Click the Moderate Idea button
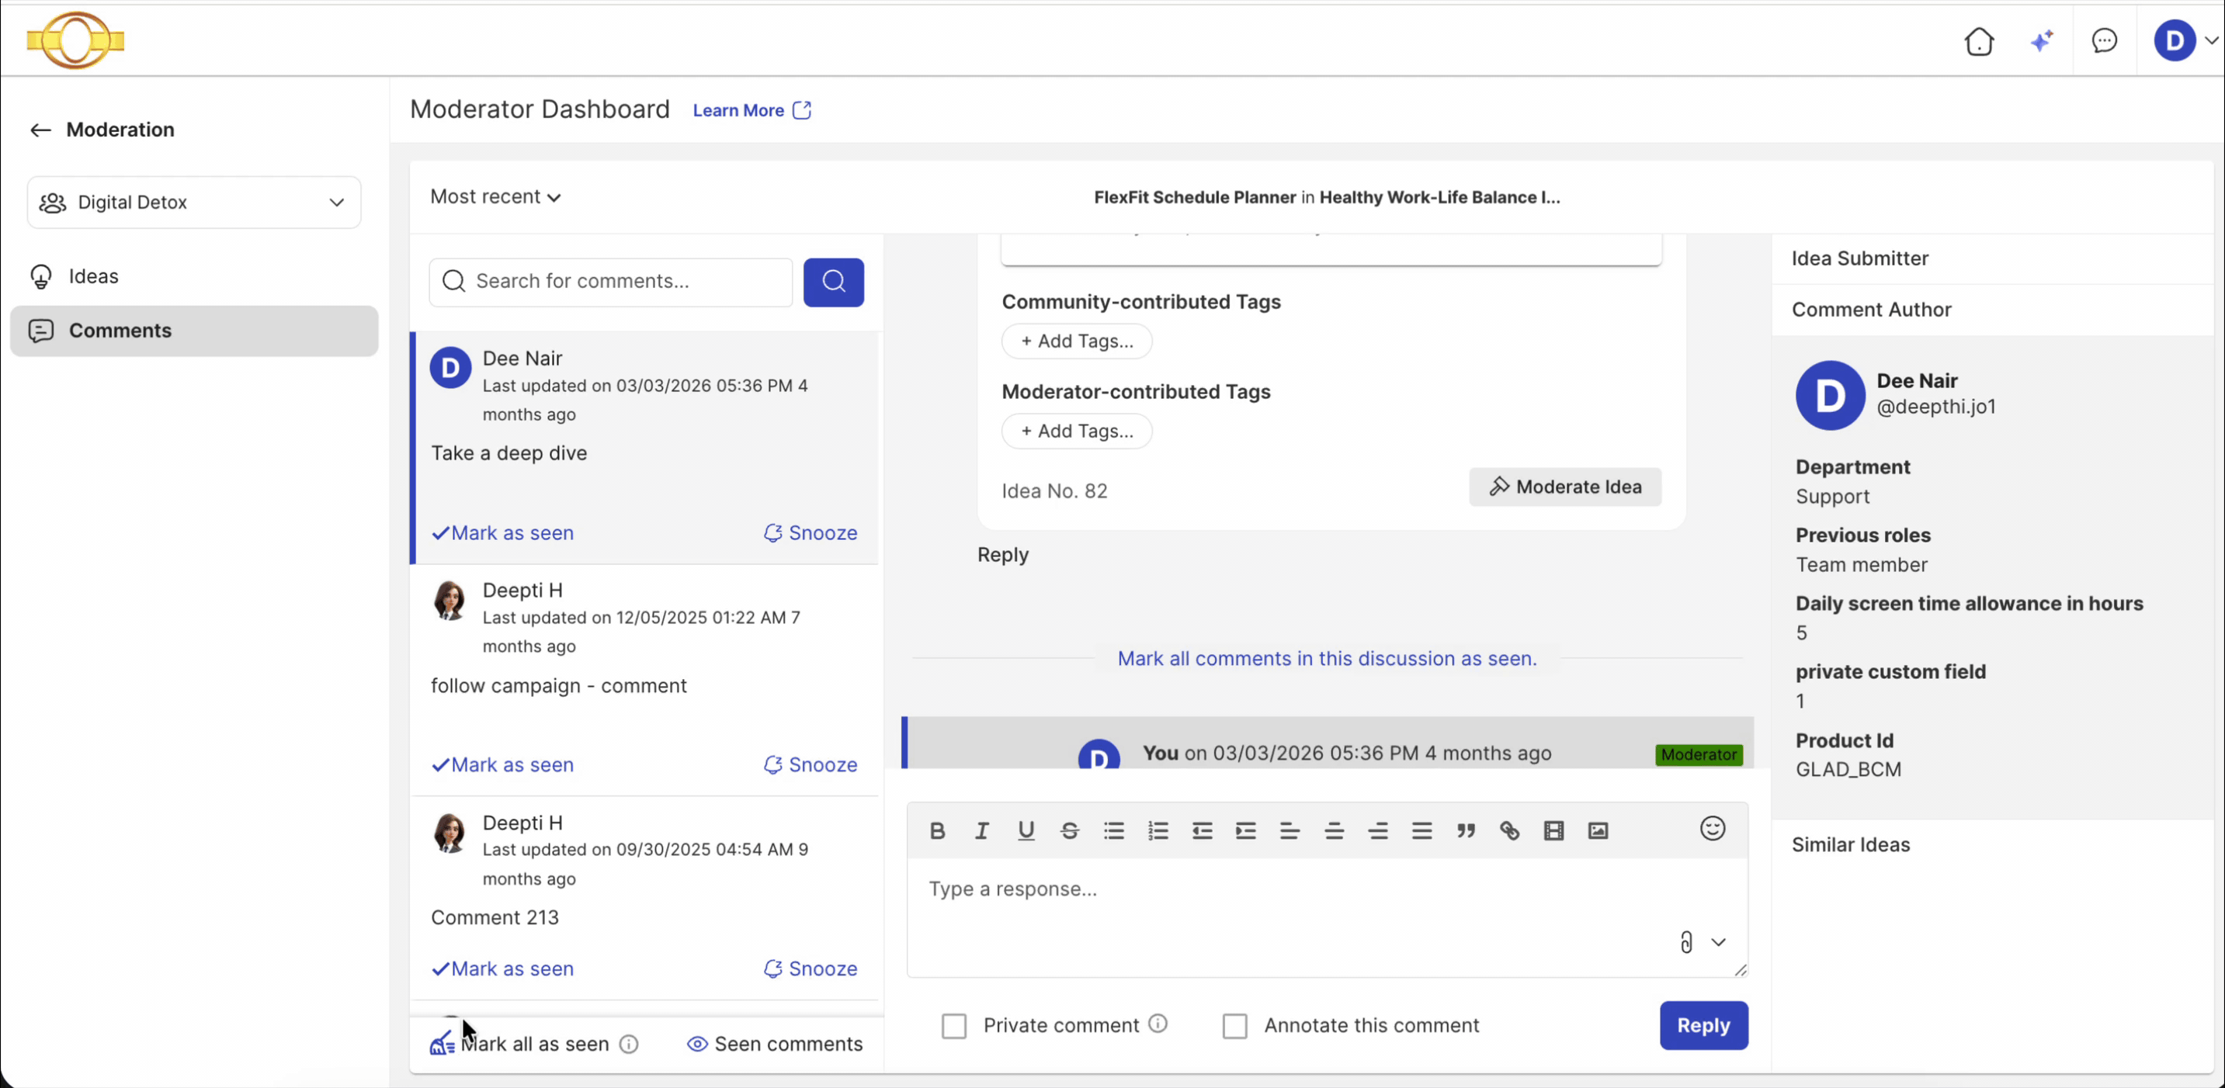This screenshot has width=2225, height=1088. tap(1564, 487)
